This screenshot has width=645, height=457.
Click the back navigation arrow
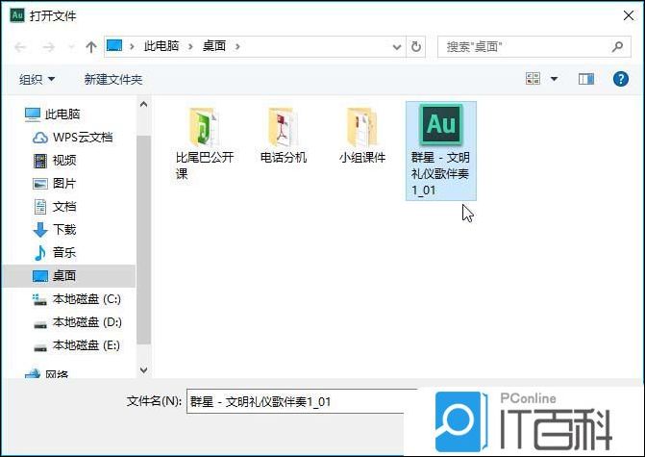click(19, 46)
